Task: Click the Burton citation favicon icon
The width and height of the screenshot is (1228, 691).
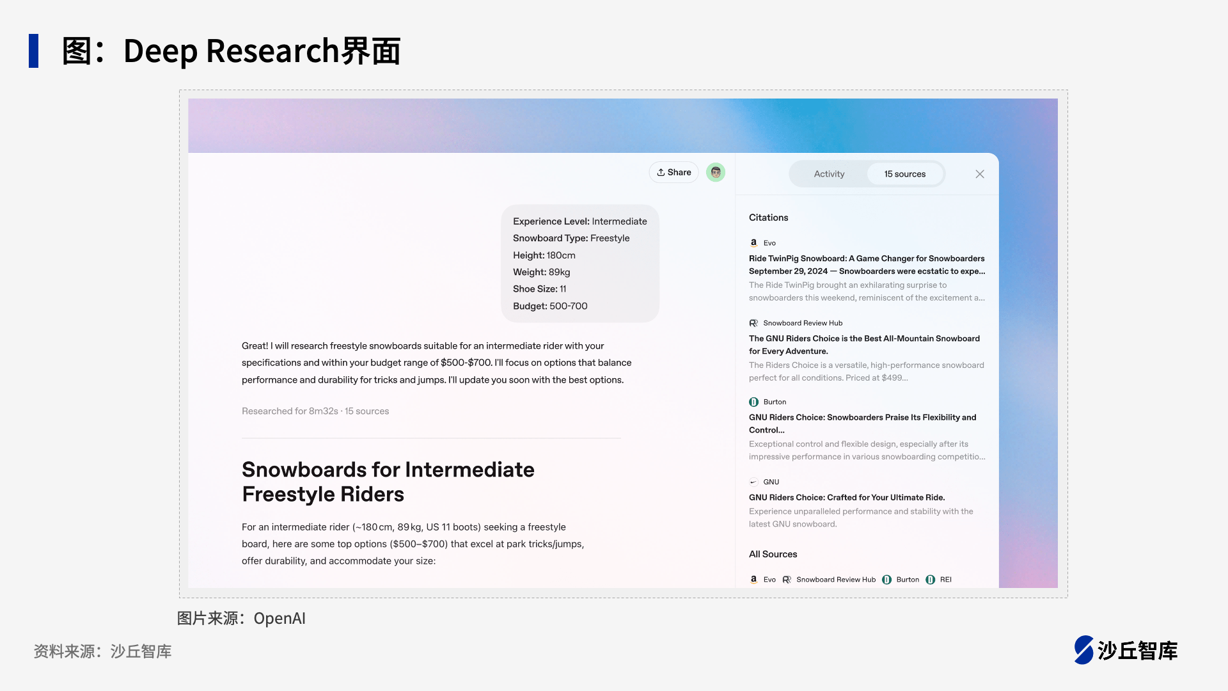Action: coord(753,402)
